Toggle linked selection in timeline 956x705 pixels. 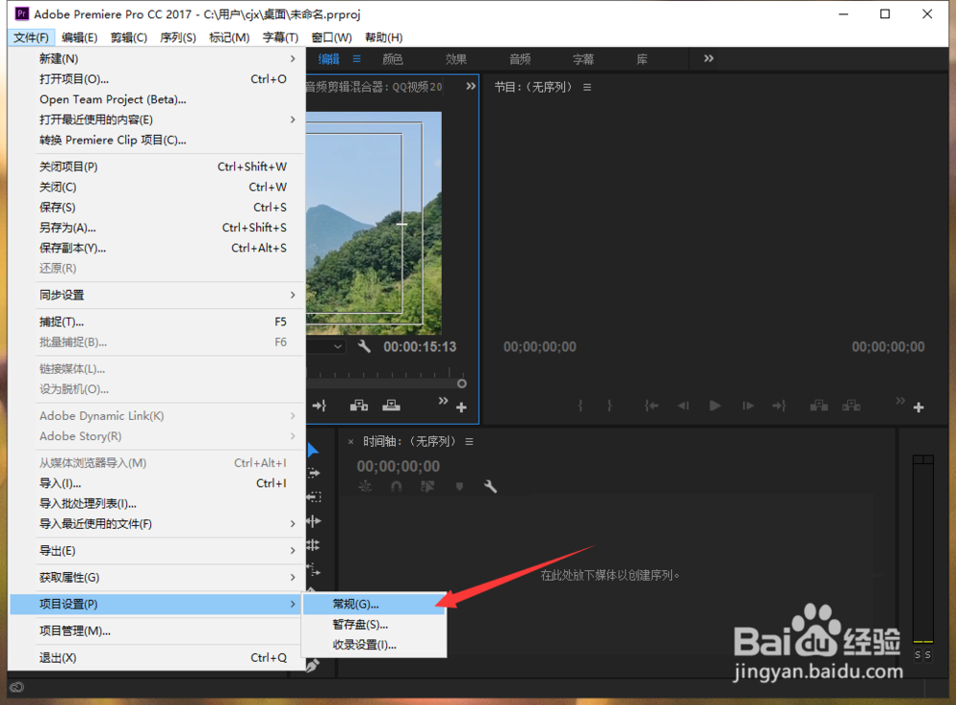(428, 486)
